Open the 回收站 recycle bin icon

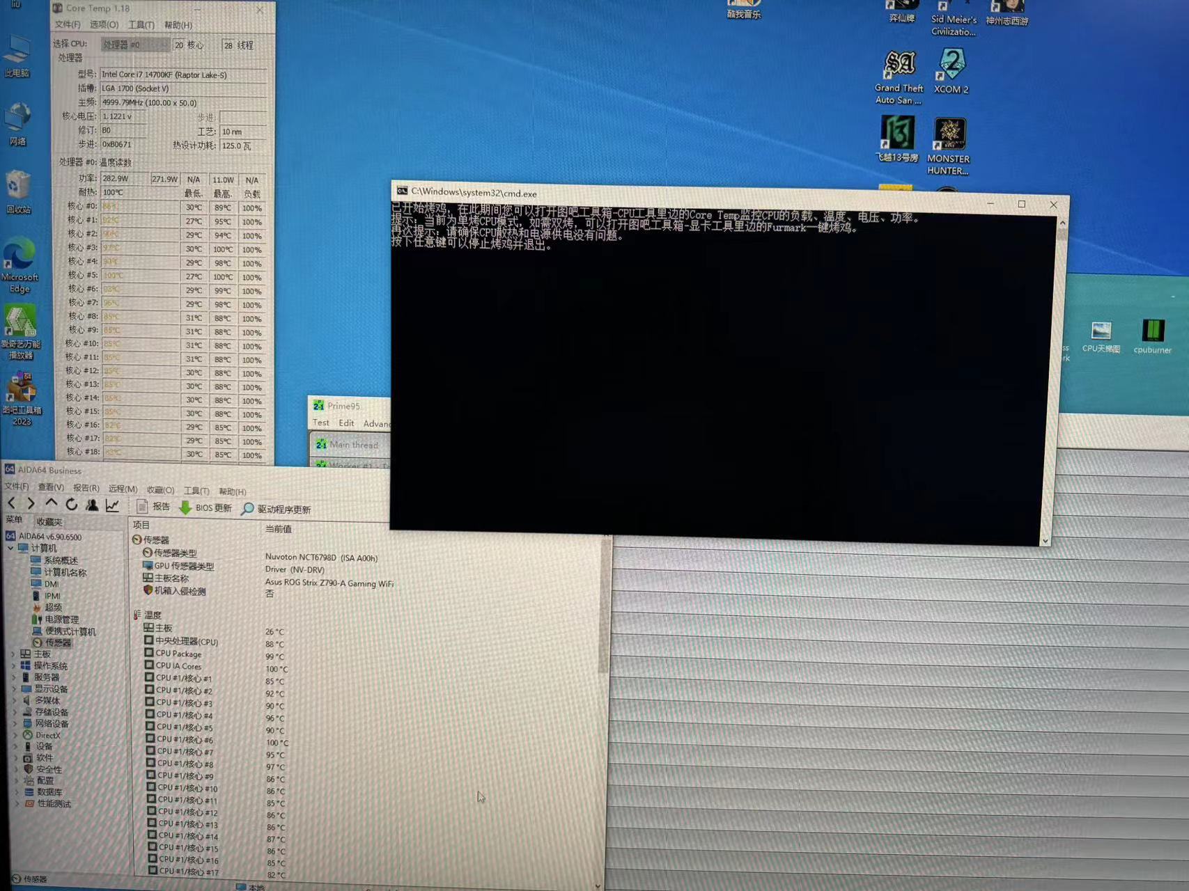[x=17, y=192]
